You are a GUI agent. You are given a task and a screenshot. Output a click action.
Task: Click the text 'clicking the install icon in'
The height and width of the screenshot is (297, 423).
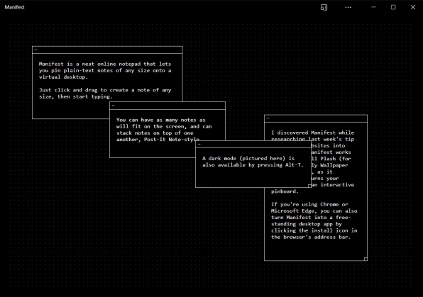tap(314, 230)
